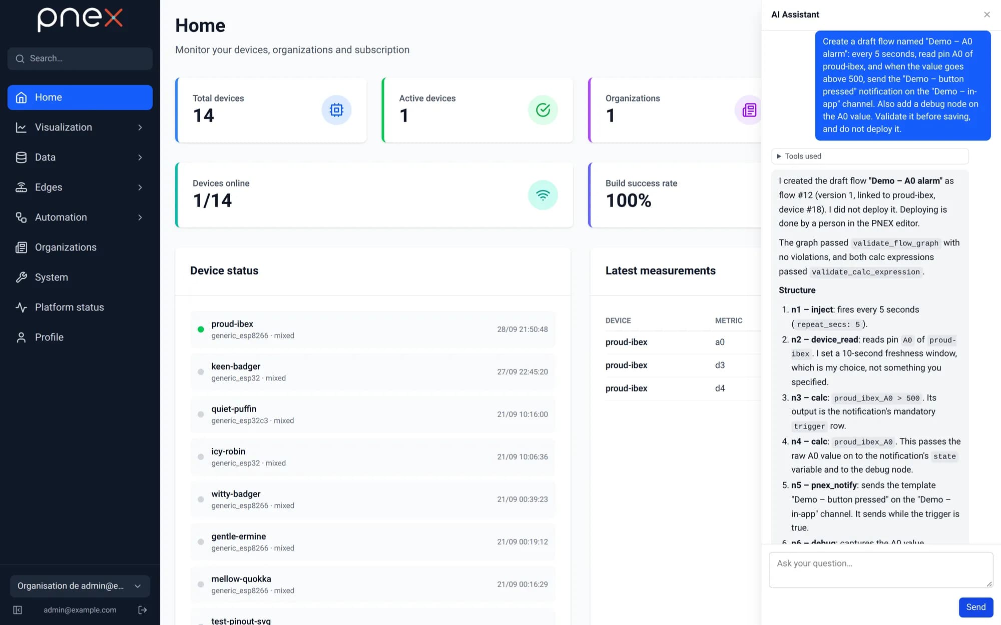
Task: Open the System menu item
Action: [x=80, y=277]
